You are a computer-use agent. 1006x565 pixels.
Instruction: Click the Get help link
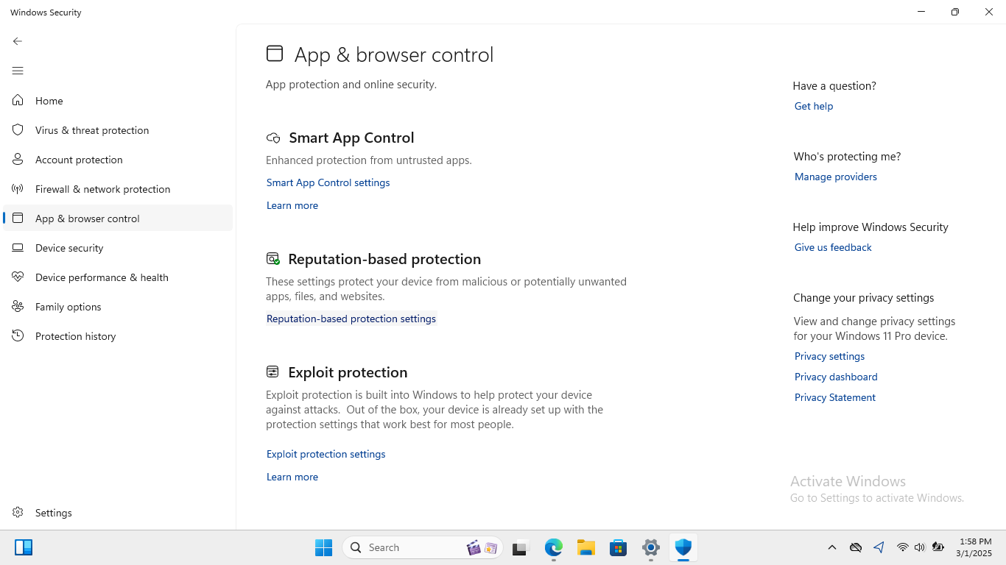point(813,106)
